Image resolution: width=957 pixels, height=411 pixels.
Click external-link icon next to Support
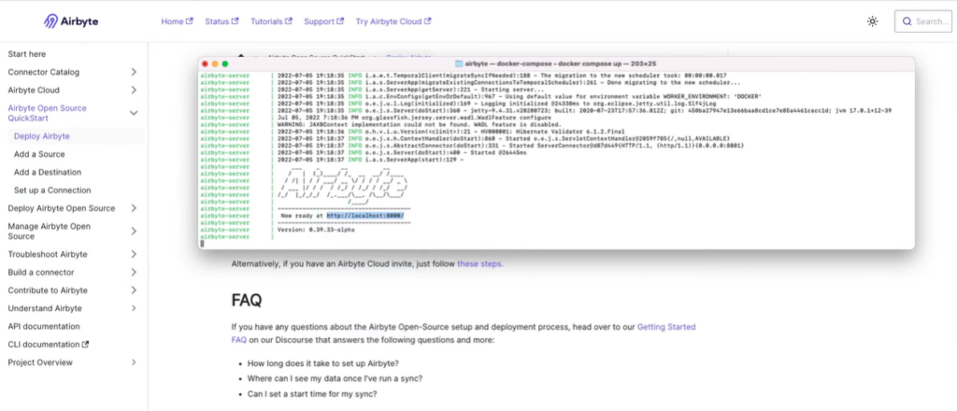(x=340, y=21)
